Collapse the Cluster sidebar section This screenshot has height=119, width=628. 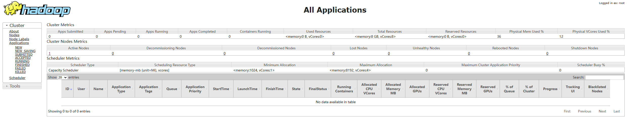click(17, 25)
